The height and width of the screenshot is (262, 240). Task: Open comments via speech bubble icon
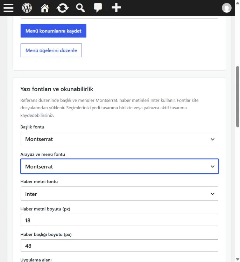(98, 8)
